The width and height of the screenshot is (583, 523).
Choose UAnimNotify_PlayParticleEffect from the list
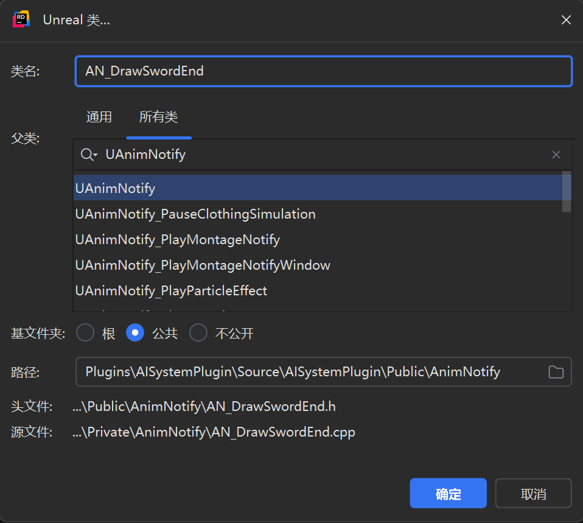[171, 290]
